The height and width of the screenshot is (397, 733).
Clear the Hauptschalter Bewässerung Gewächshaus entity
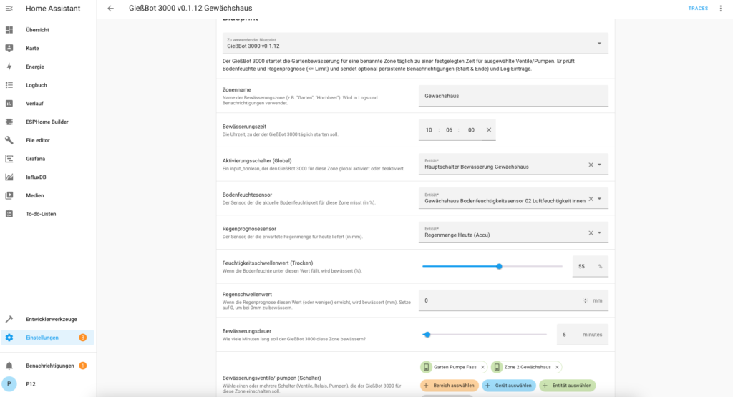591,165
